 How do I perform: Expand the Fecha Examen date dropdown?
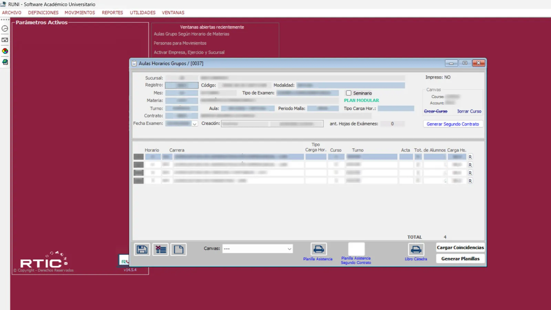point(195,124)
